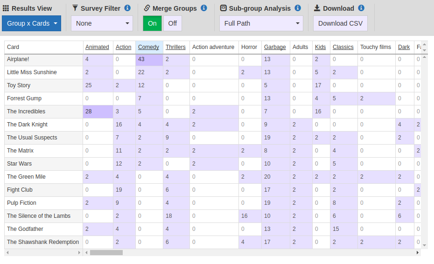This screenshot has width=434, height=264.
Task: Open the Group x Cards view dropdown
Action: point(32,23)
